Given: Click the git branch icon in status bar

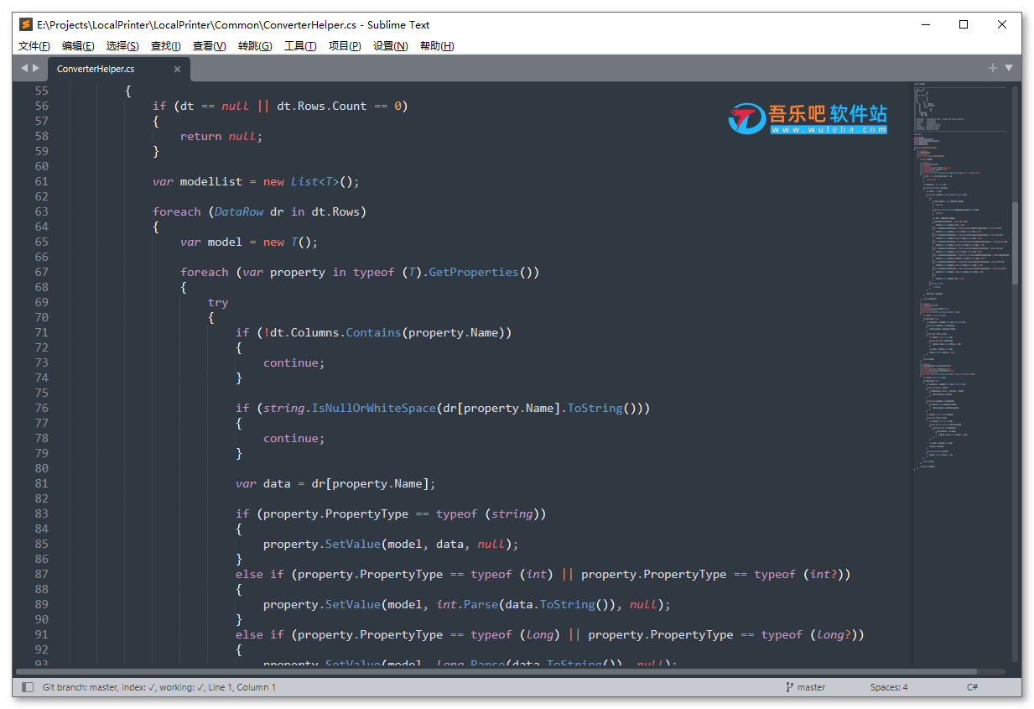Looking at the screenshot, I should (789, 687).
